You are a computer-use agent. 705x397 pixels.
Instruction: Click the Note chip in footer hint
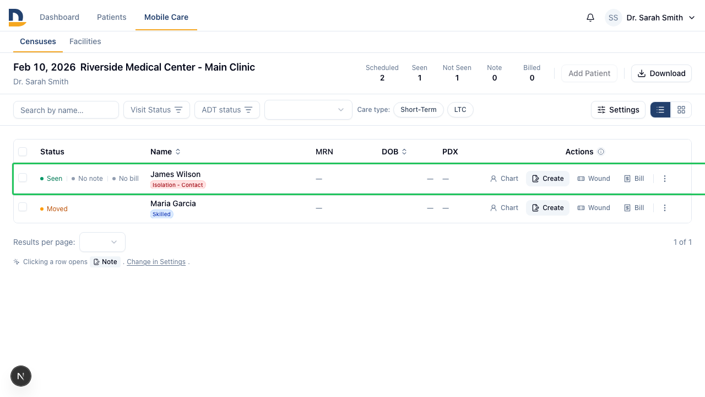click(105, 262)
